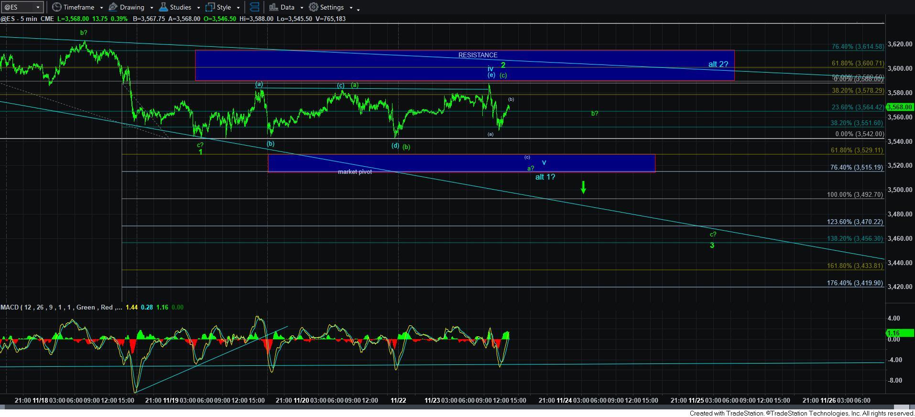
Task: Expand the Studies dropdown arrow
Action: click(198, 8)
